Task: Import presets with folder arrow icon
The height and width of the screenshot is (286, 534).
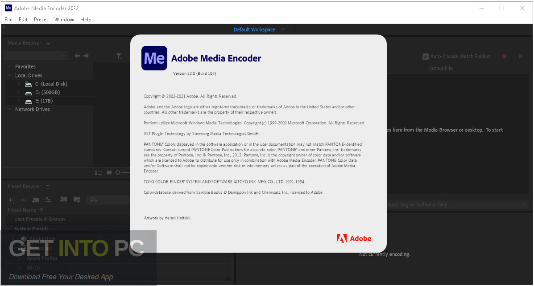Action: pyautogui.click(x=64, y=200)
